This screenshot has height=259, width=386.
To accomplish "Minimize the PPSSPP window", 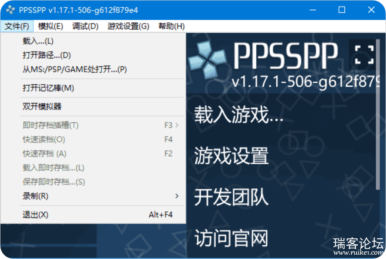I will 313,10.
